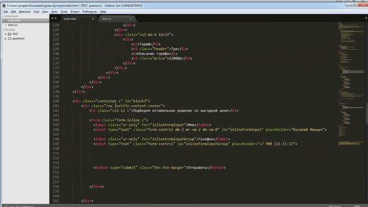Open the Project menu

pos(75,11)
